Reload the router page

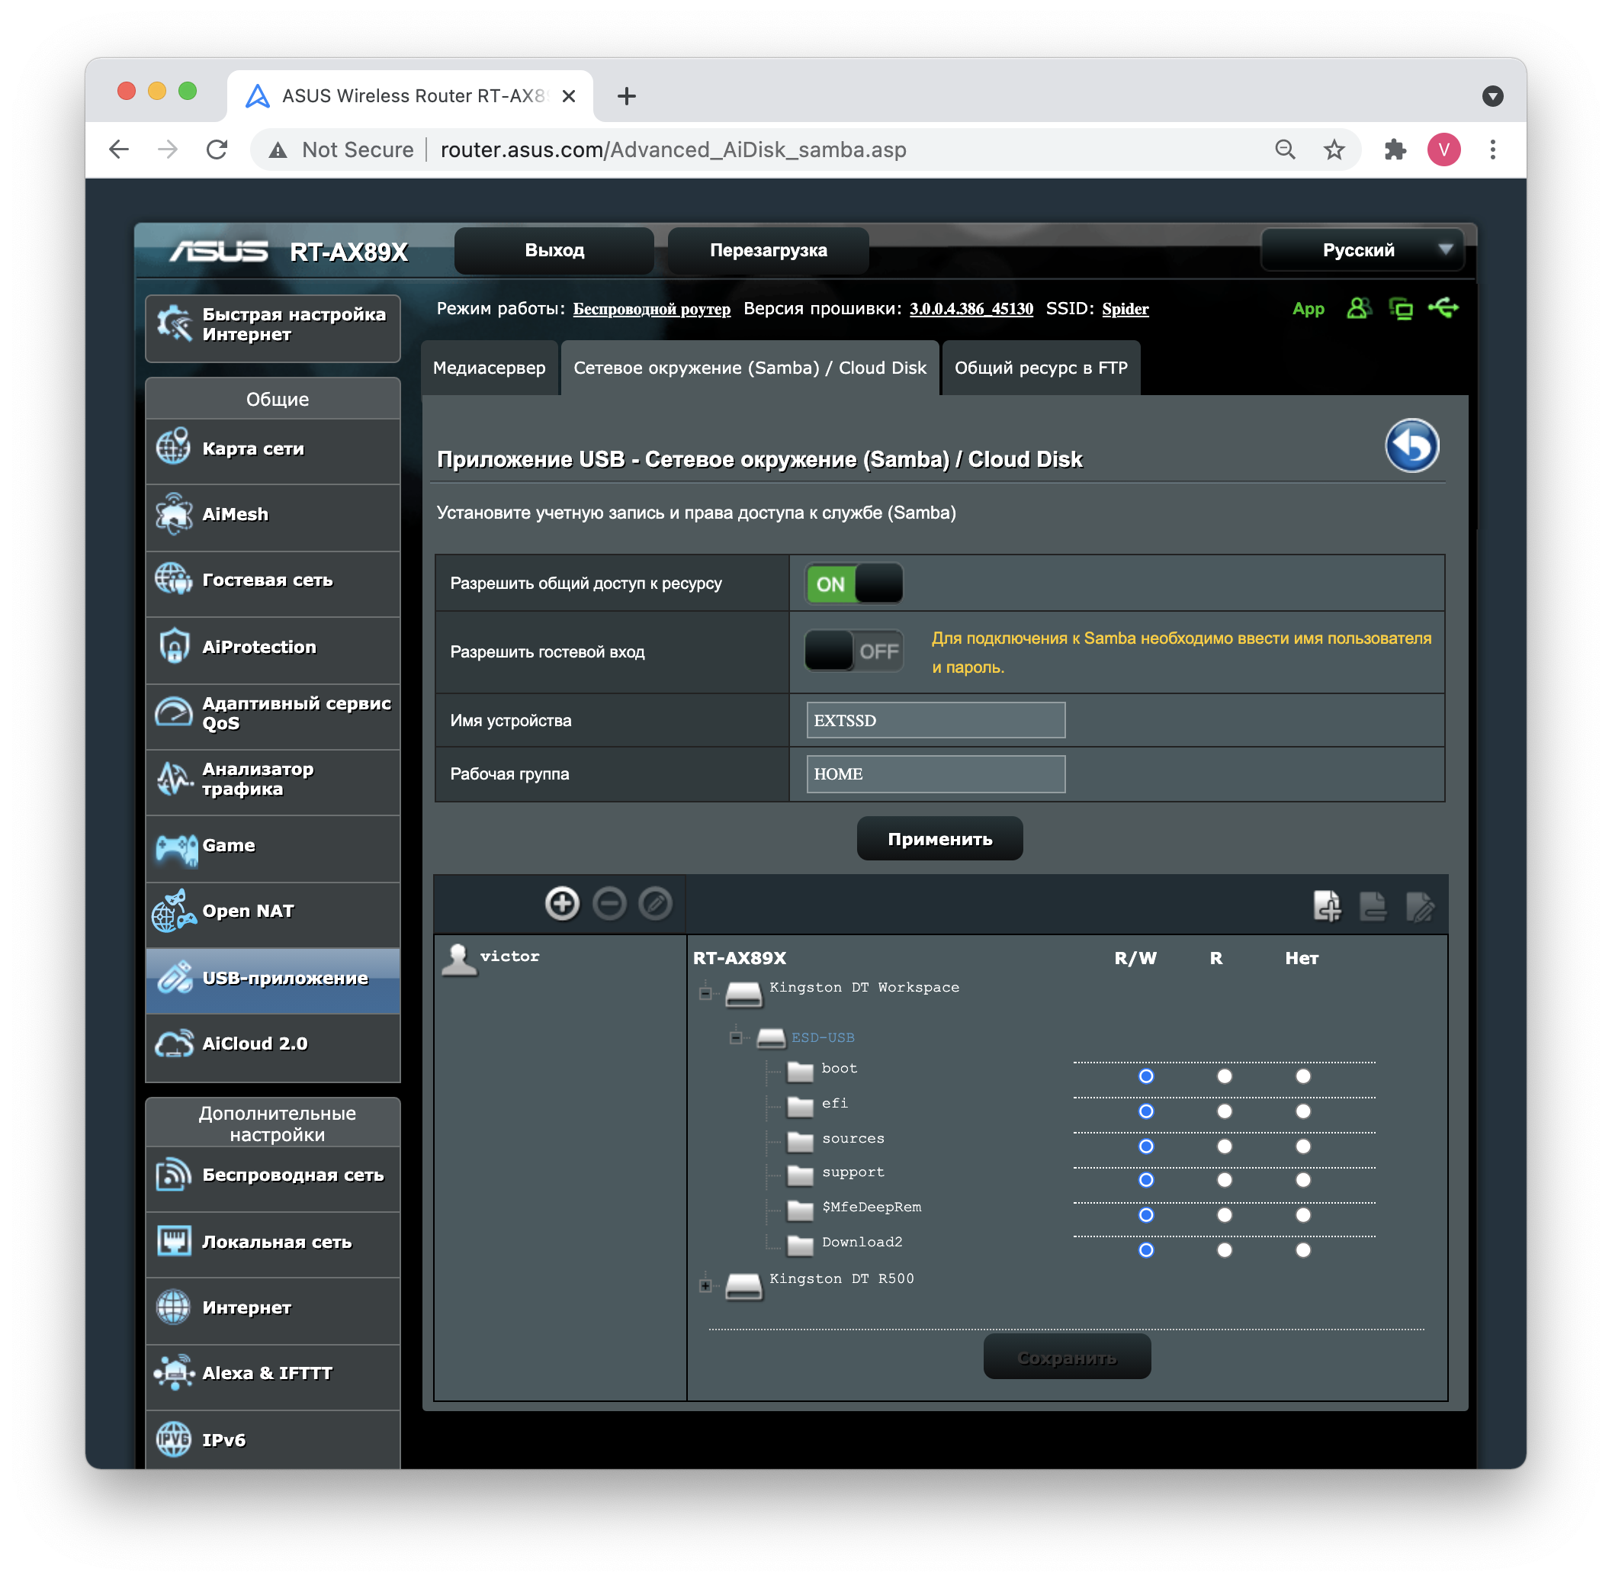click(x=217, y=150)
